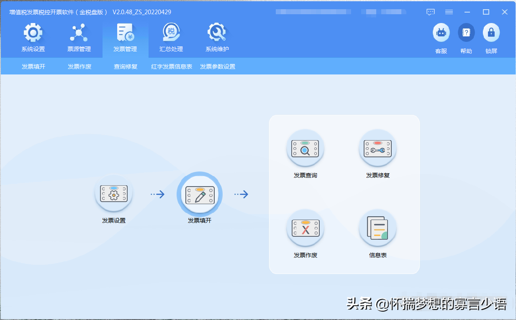516x320 pixels.
Task: Open 汇总处理 tax icon
Action: point(171,33)
